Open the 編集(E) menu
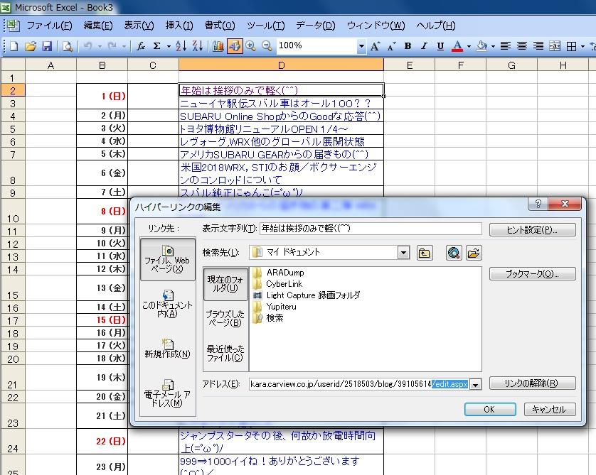The height and width of the screenshot is (475, 596). click(98, 26)
